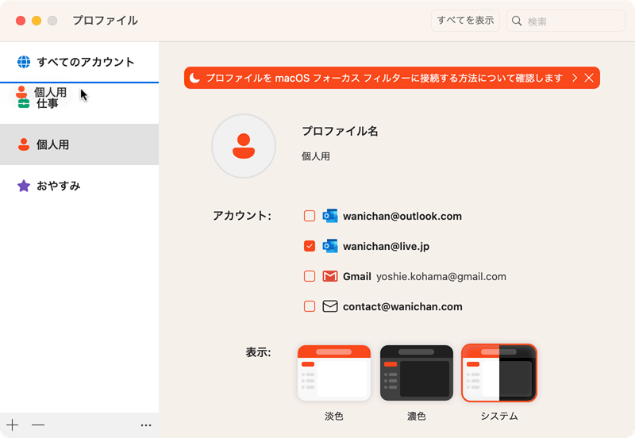Click the プロファイル名 heading
The width and height of the screenshot is (635, 438).
click(340, 131)
